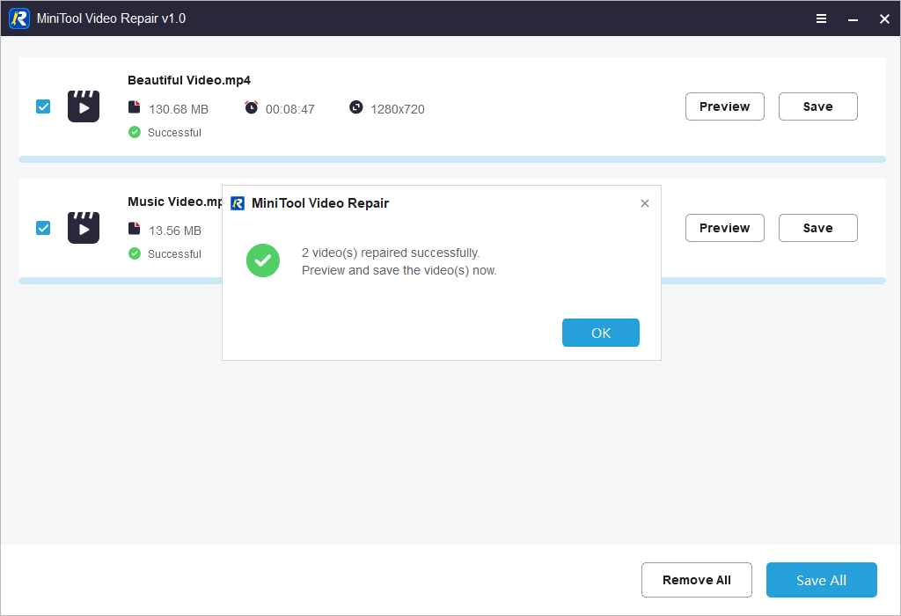Click green success icon for Beautiful Video.mp4
Image resolution: width=901 pixels, height=616 pixels.
pos(135,132)
